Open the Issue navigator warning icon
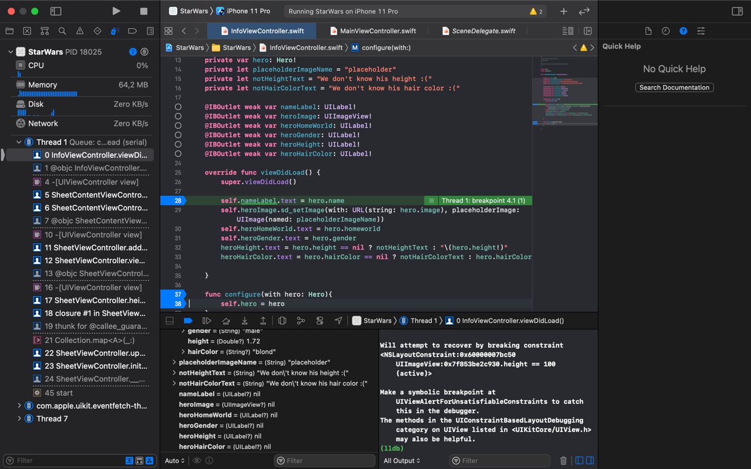Image resolution: width=751 pixels, height=469 pixels. point(80,31)
